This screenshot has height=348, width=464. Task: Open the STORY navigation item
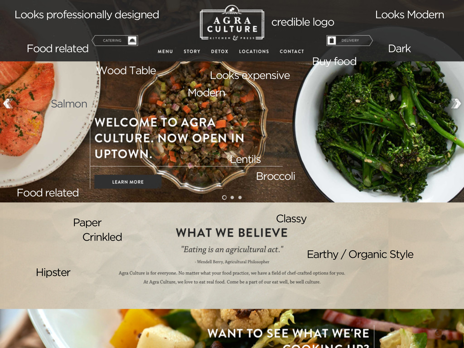point(192,52)
